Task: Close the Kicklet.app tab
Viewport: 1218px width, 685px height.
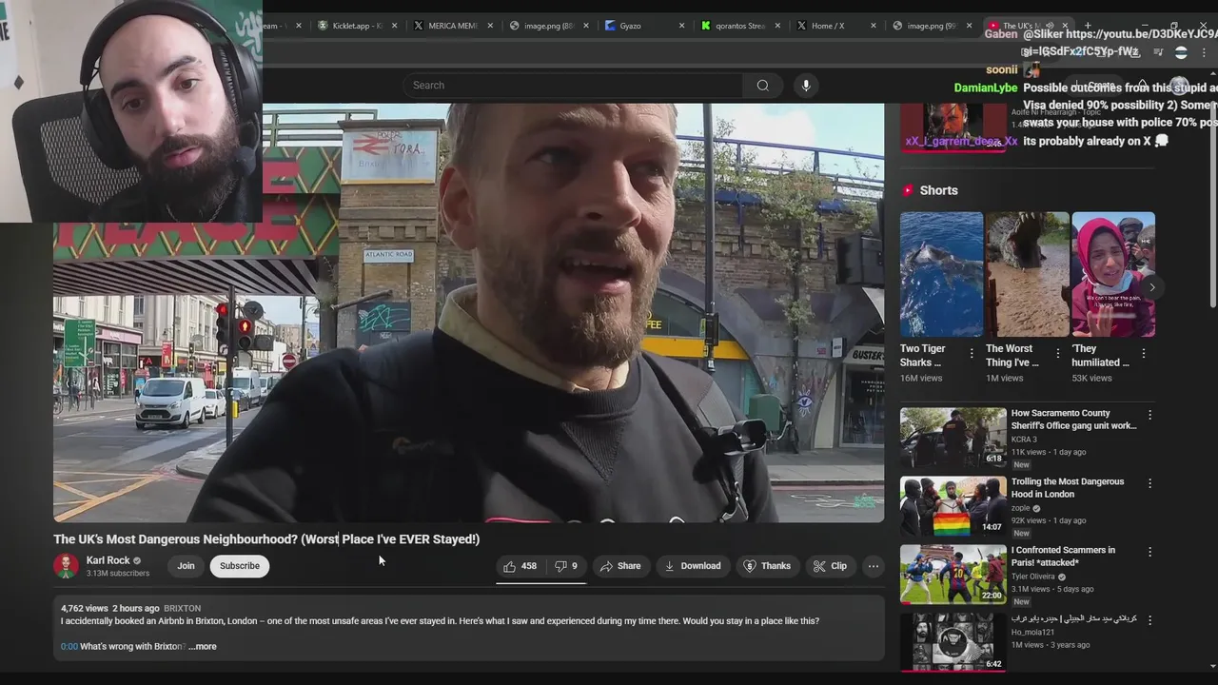Action: 395,26
